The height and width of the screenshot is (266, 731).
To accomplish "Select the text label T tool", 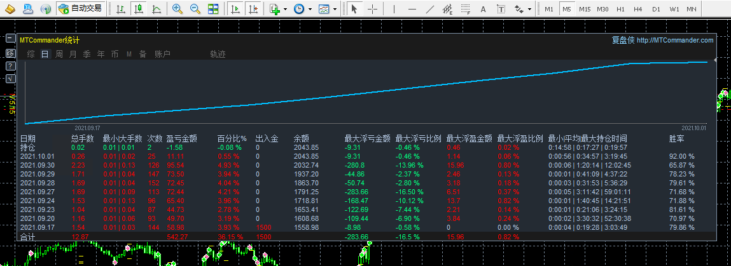I will click(501, 8).
